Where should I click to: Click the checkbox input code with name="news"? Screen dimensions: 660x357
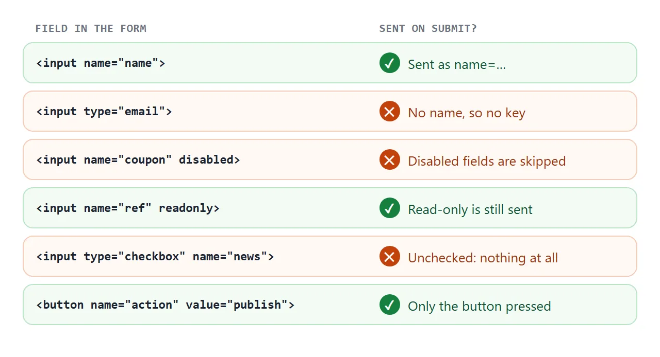click(155, 257)
